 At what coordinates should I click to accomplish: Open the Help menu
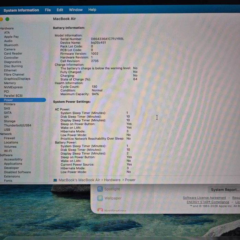[x=92, y=10]
